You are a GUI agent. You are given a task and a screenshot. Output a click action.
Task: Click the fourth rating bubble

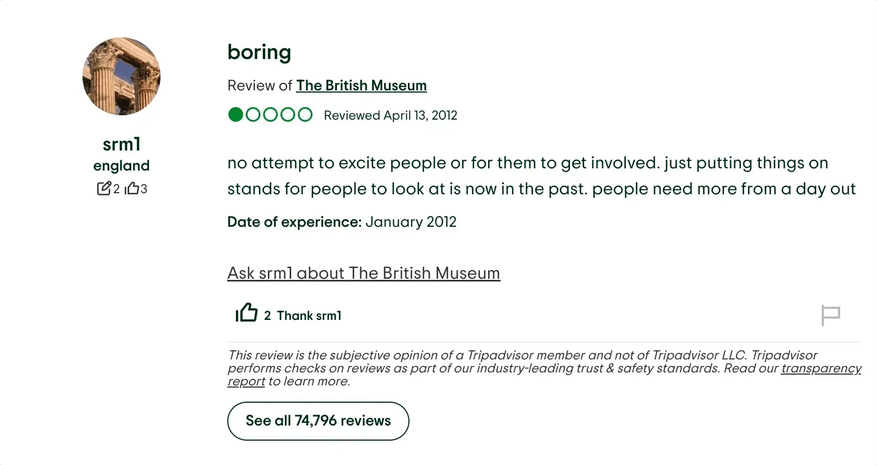[x=287, y=115]
